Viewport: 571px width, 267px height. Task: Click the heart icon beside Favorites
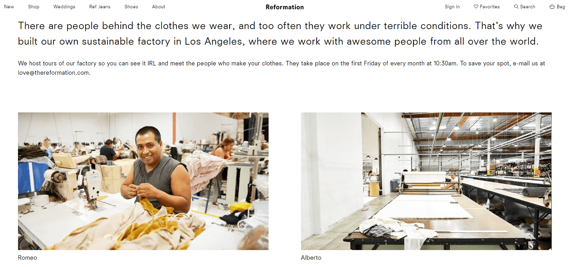coord(476,7)
